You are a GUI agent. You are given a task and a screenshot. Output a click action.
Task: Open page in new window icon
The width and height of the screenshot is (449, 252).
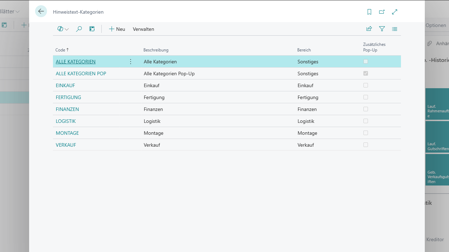pyautogui.click(x=382, y=12)
